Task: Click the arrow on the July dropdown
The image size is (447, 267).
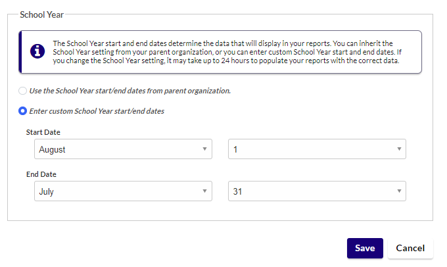Action: pos(204,191)
